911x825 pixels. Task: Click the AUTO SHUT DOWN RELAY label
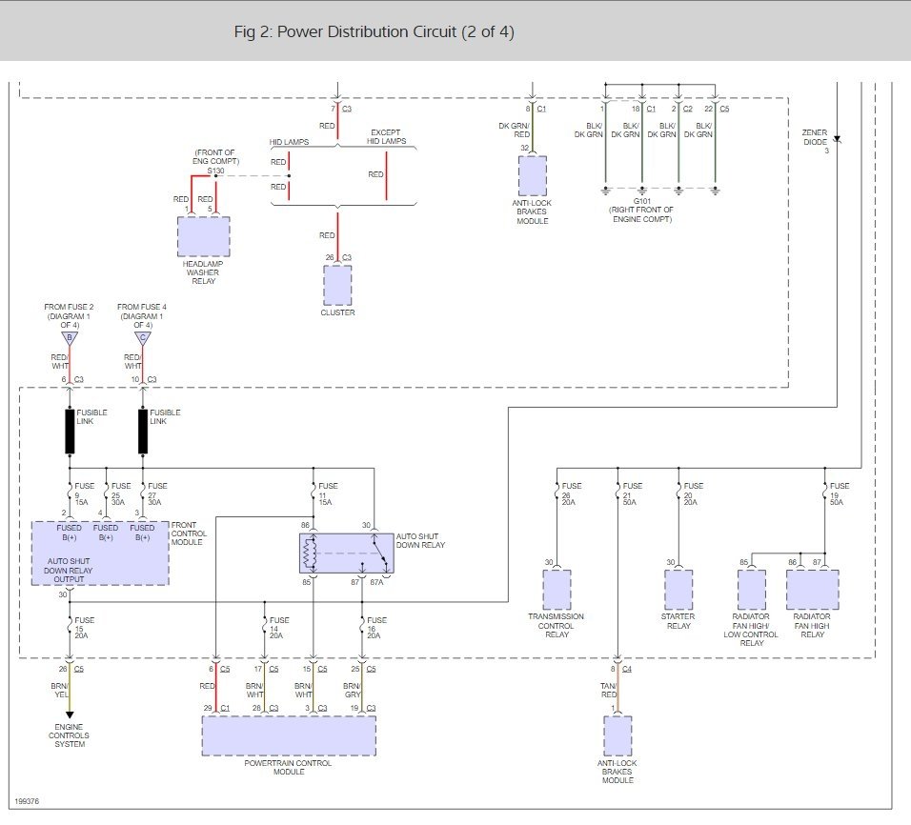pos(420,541)
